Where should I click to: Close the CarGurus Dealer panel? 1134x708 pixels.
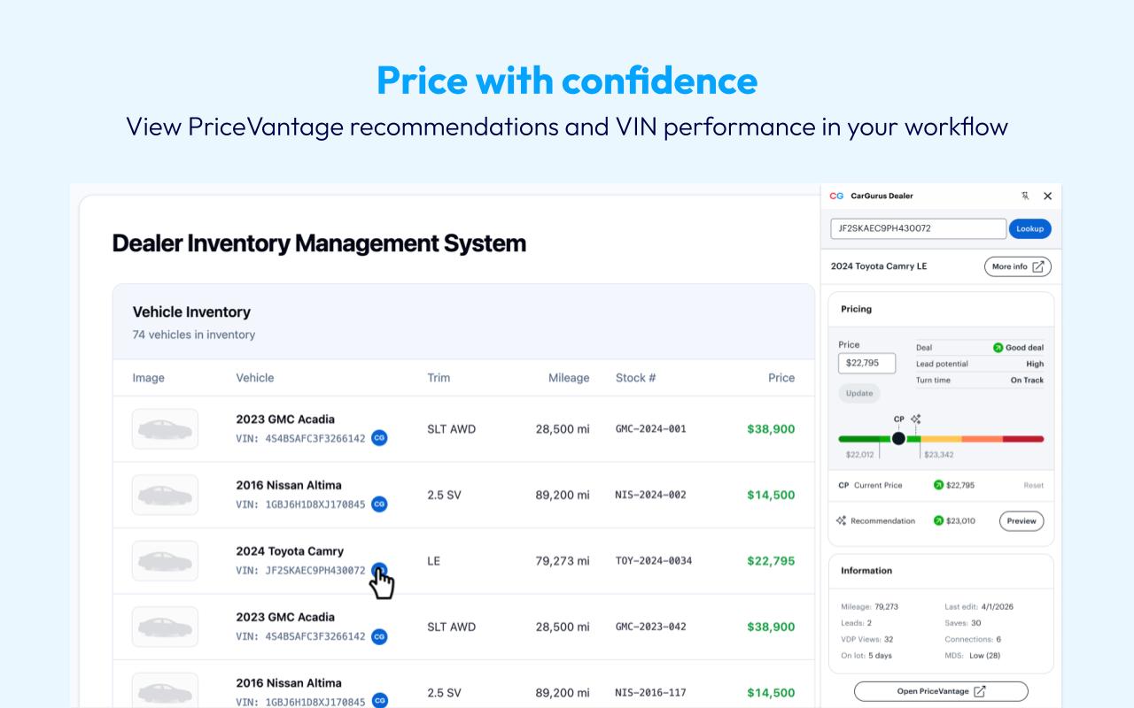pyautogui.click(x=1047, y=196)
